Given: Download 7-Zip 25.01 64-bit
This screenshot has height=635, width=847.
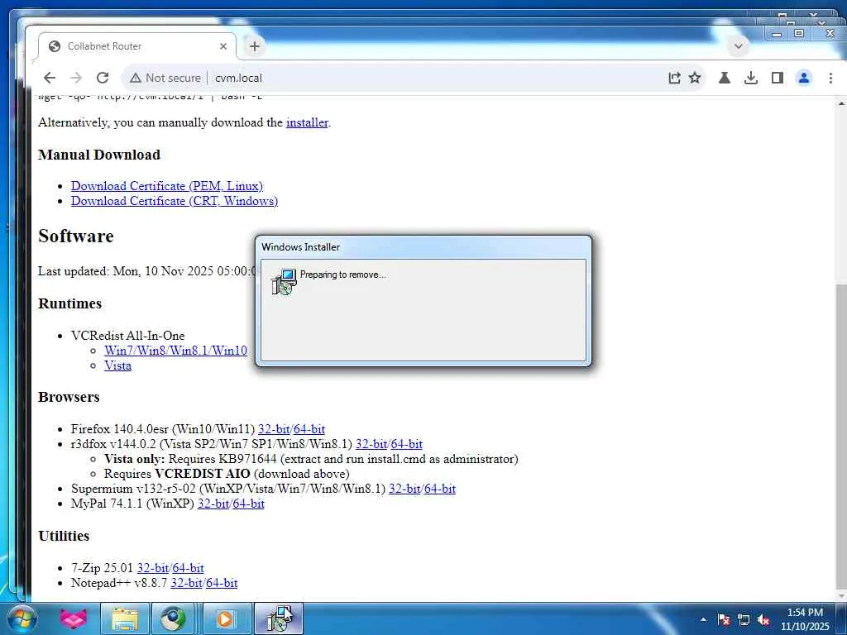Looking at the screenshot, I should tap(188, 568).
